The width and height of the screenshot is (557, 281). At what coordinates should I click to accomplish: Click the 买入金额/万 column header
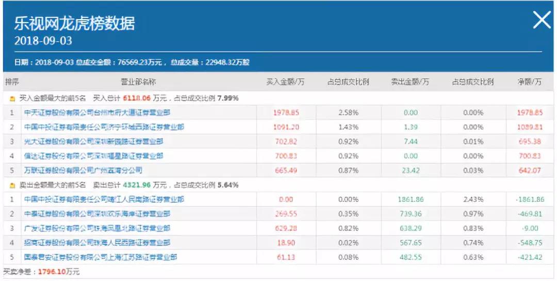pyautogui.click(x=286, y=82)
